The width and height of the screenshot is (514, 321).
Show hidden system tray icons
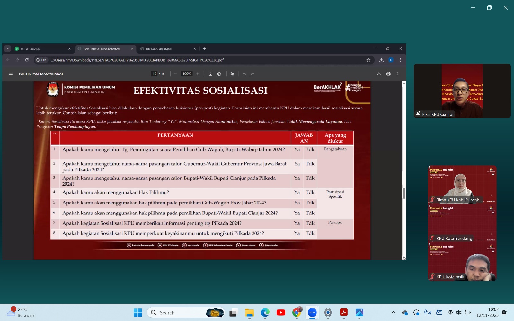393,313
